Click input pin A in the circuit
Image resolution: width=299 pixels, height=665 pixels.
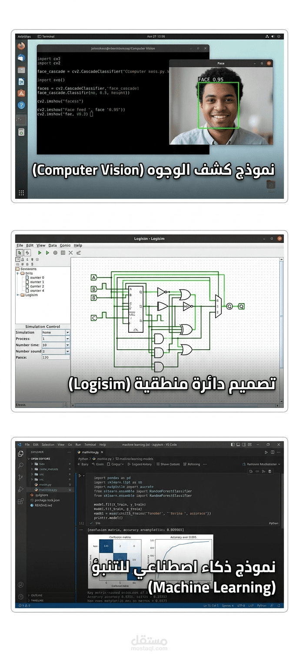[94, 277]
